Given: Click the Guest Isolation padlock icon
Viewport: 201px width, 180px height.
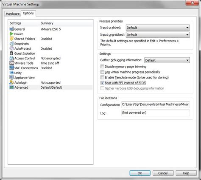Looking at the screenshot, I should pyautogui.click(x=11, y=53).
